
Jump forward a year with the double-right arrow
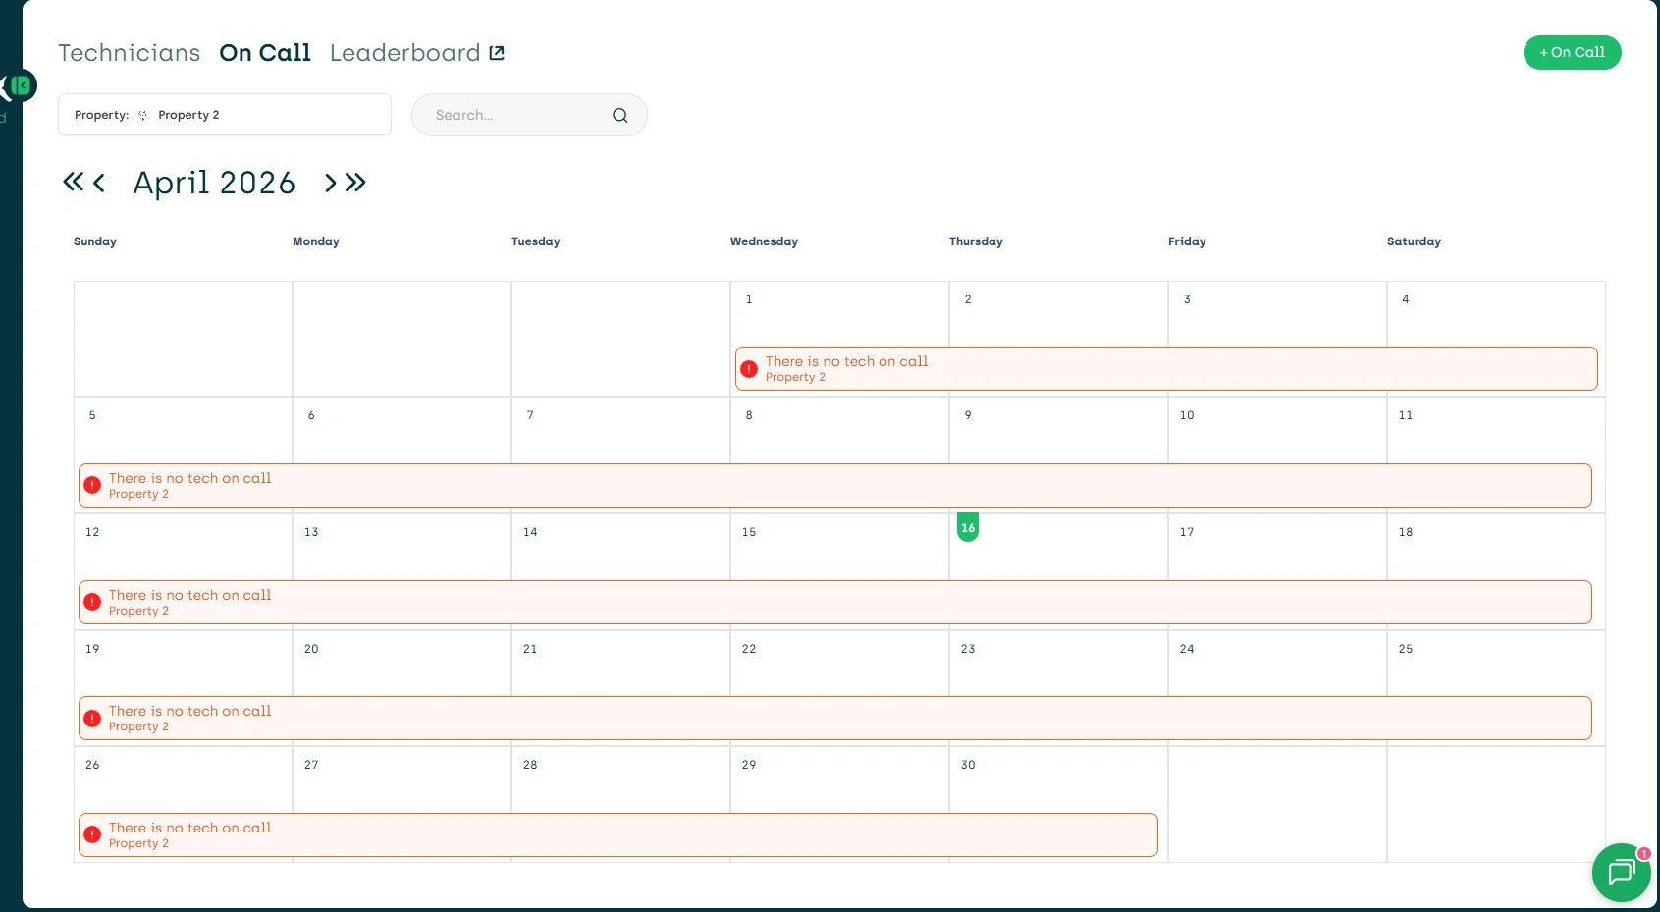pyautogui.click(x=355, y=183)
